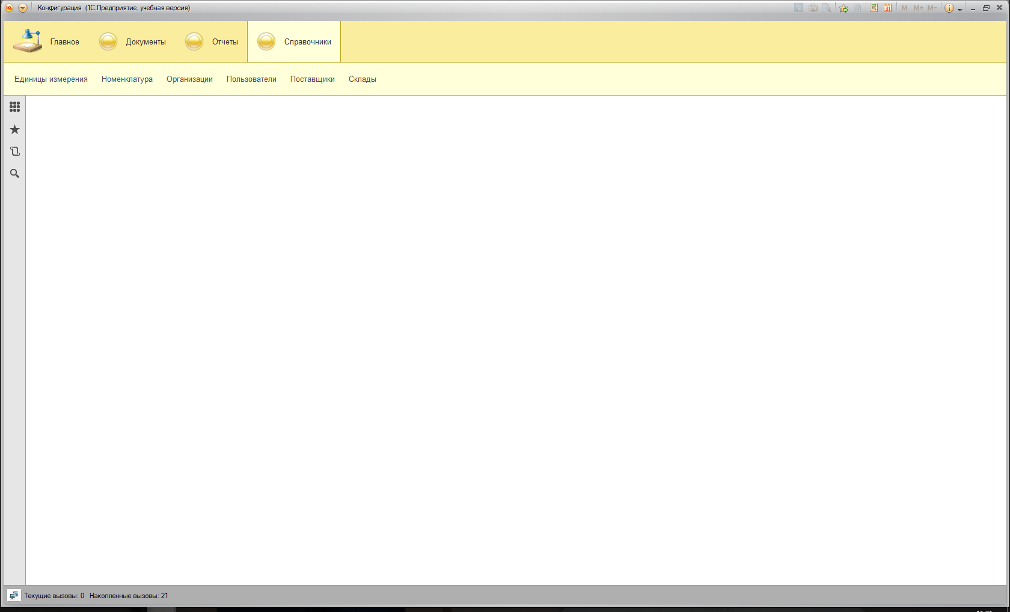Image resolution: width=1010 pixels, height=612 pixels.
Task: Click the M memory button
Action: (904, 8)
